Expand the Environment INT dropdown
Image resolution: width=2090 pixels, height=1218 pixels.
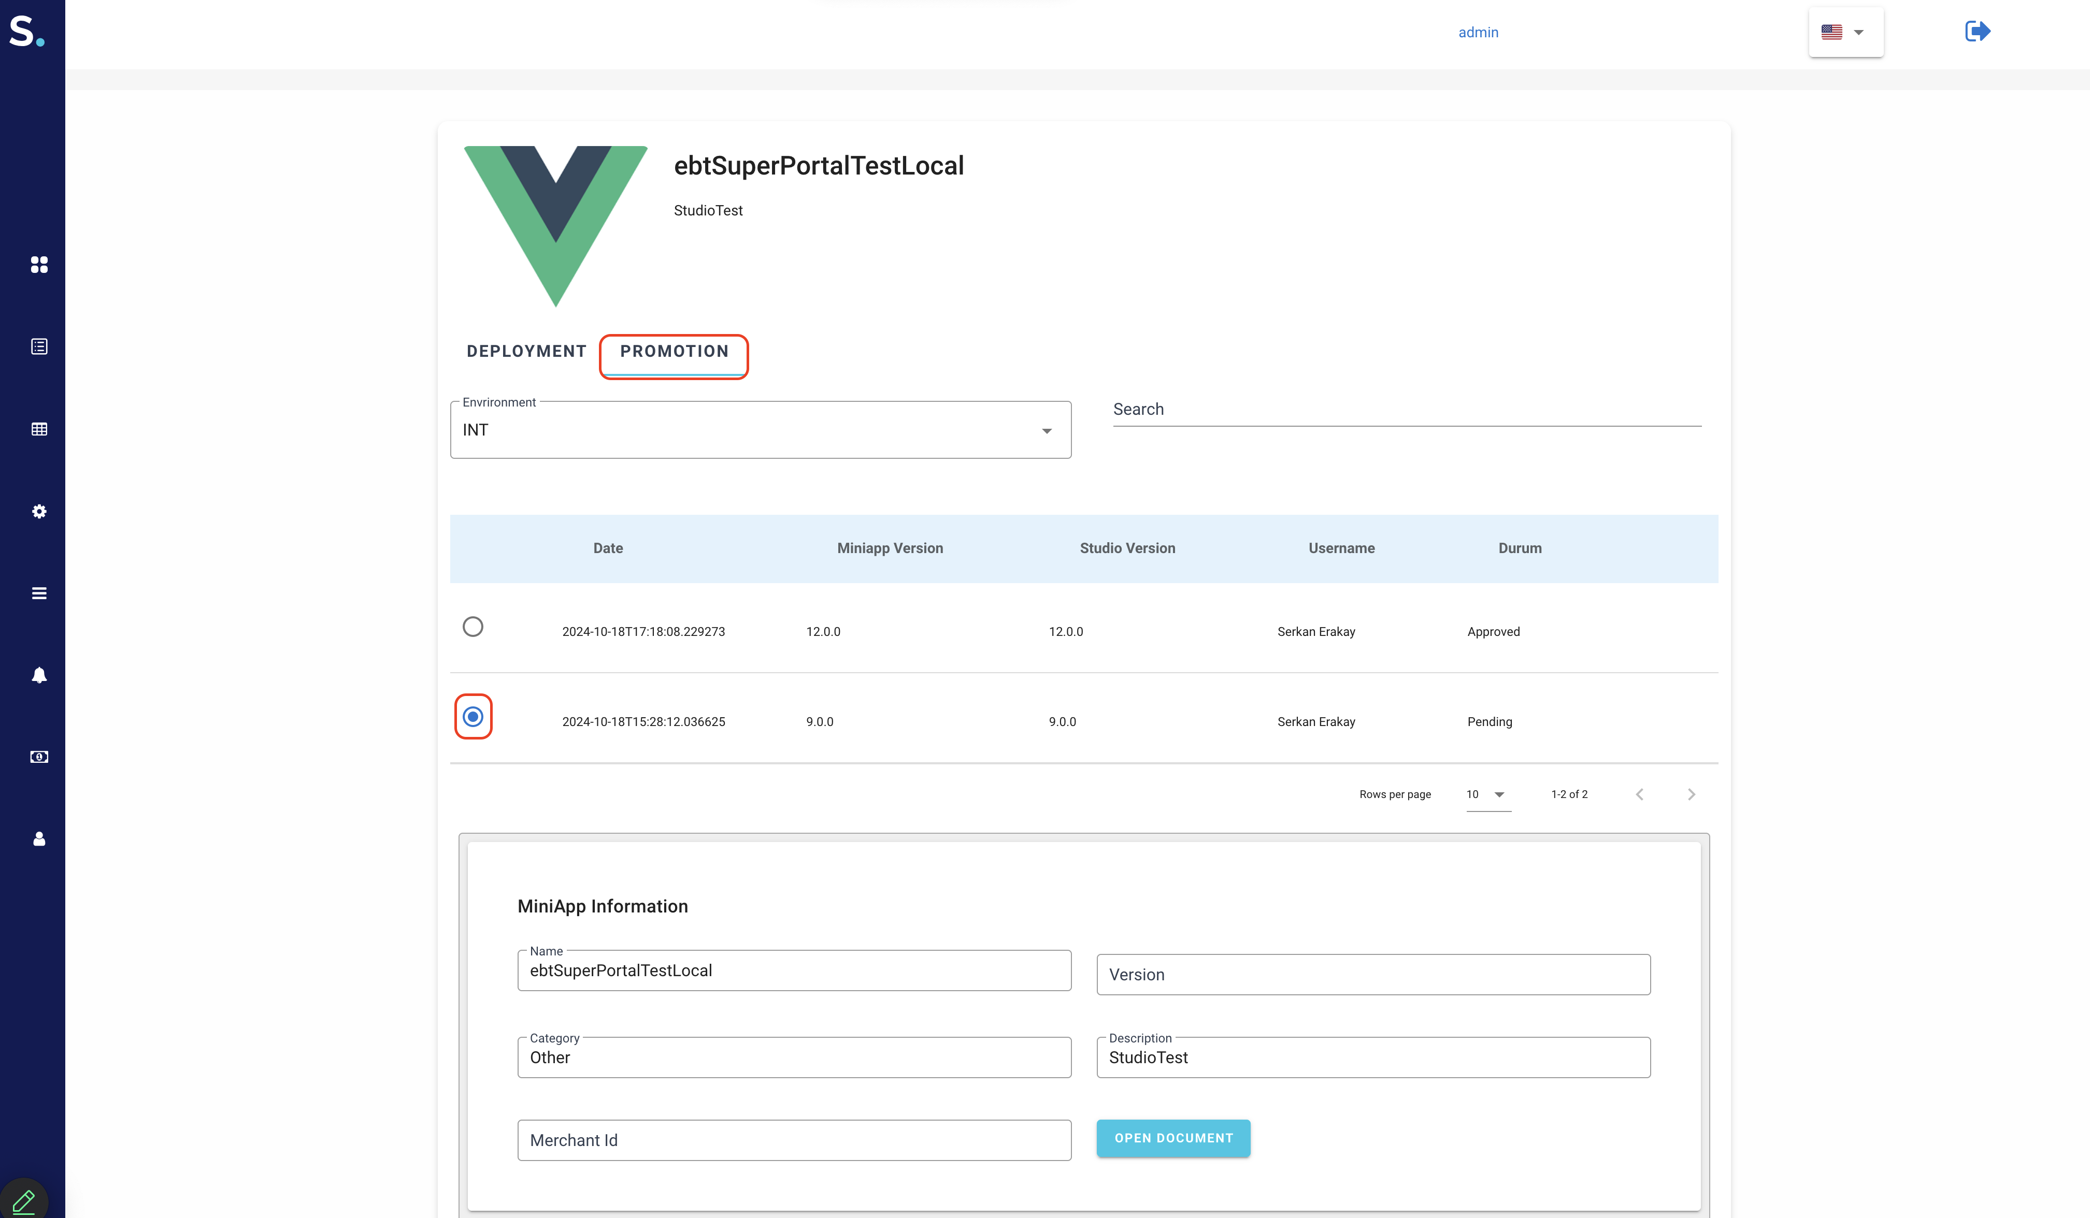(760, 430)
